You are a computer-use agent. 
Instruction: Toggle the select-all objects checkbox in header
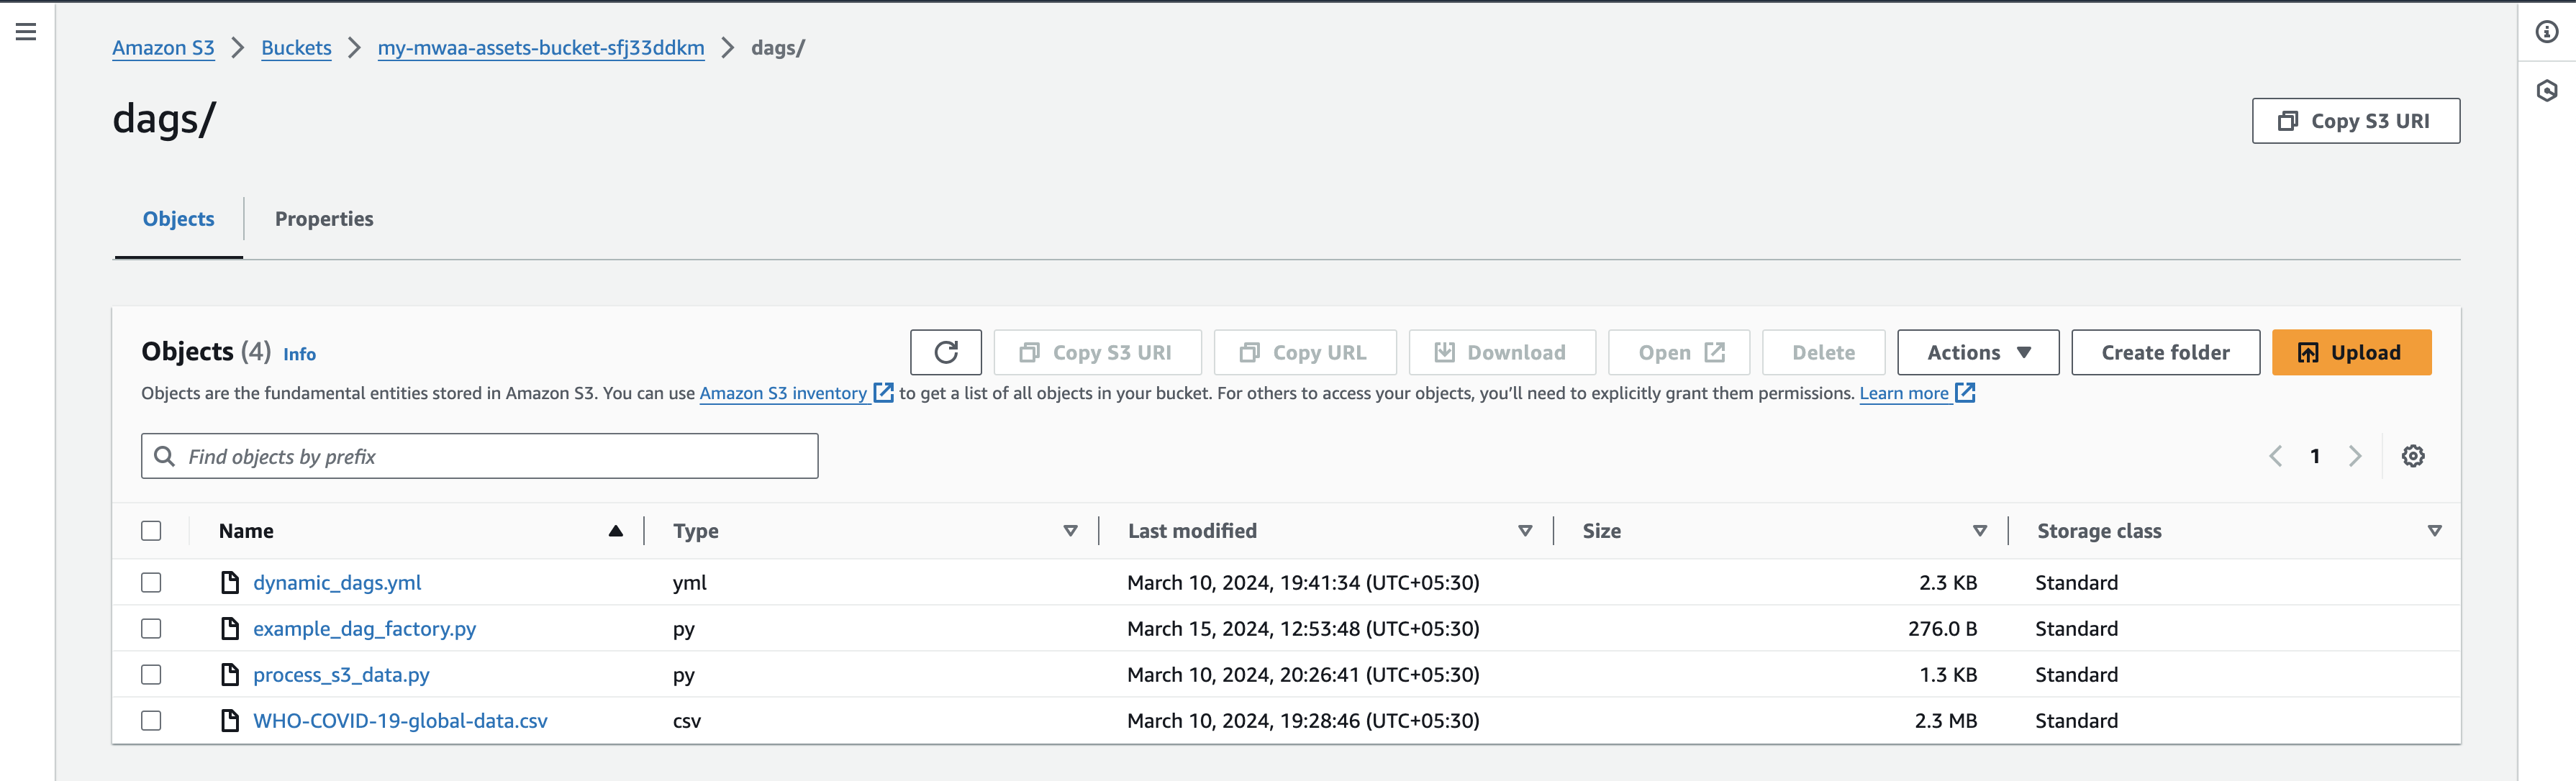151,531
